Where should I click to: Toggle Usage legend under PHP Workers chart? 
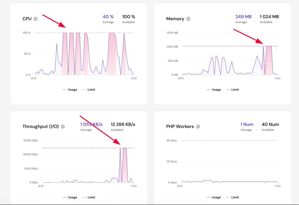coord(214,197)
